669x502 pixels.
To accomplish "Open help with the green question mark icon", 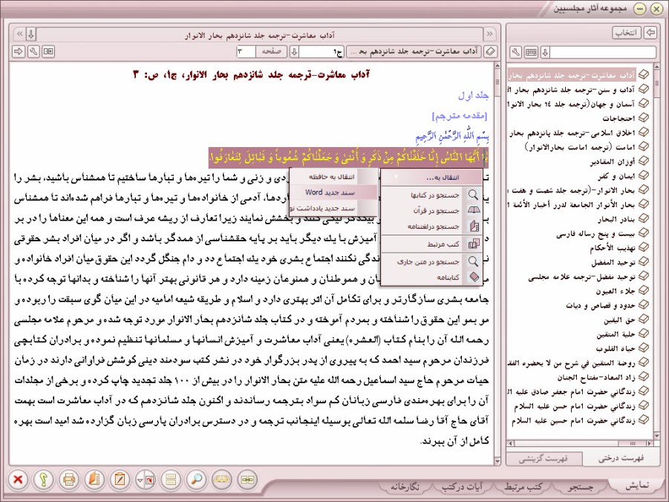I will tap(44, 479).
